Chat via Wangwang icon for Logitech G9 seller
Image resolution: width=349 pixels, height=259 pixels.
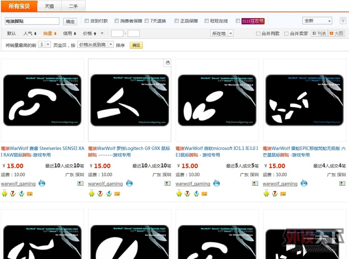(x=129, y=183)
